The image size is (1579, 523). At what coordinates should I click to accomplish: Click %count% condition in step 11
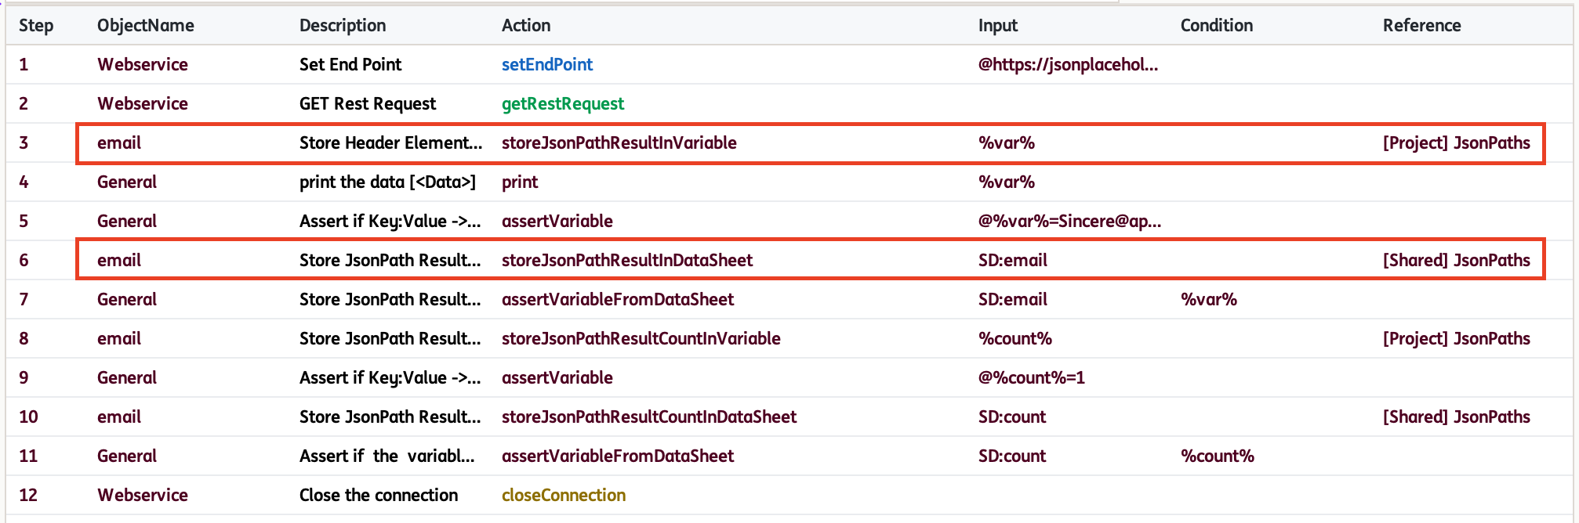pyautogui.click(x=1218, y=456)
